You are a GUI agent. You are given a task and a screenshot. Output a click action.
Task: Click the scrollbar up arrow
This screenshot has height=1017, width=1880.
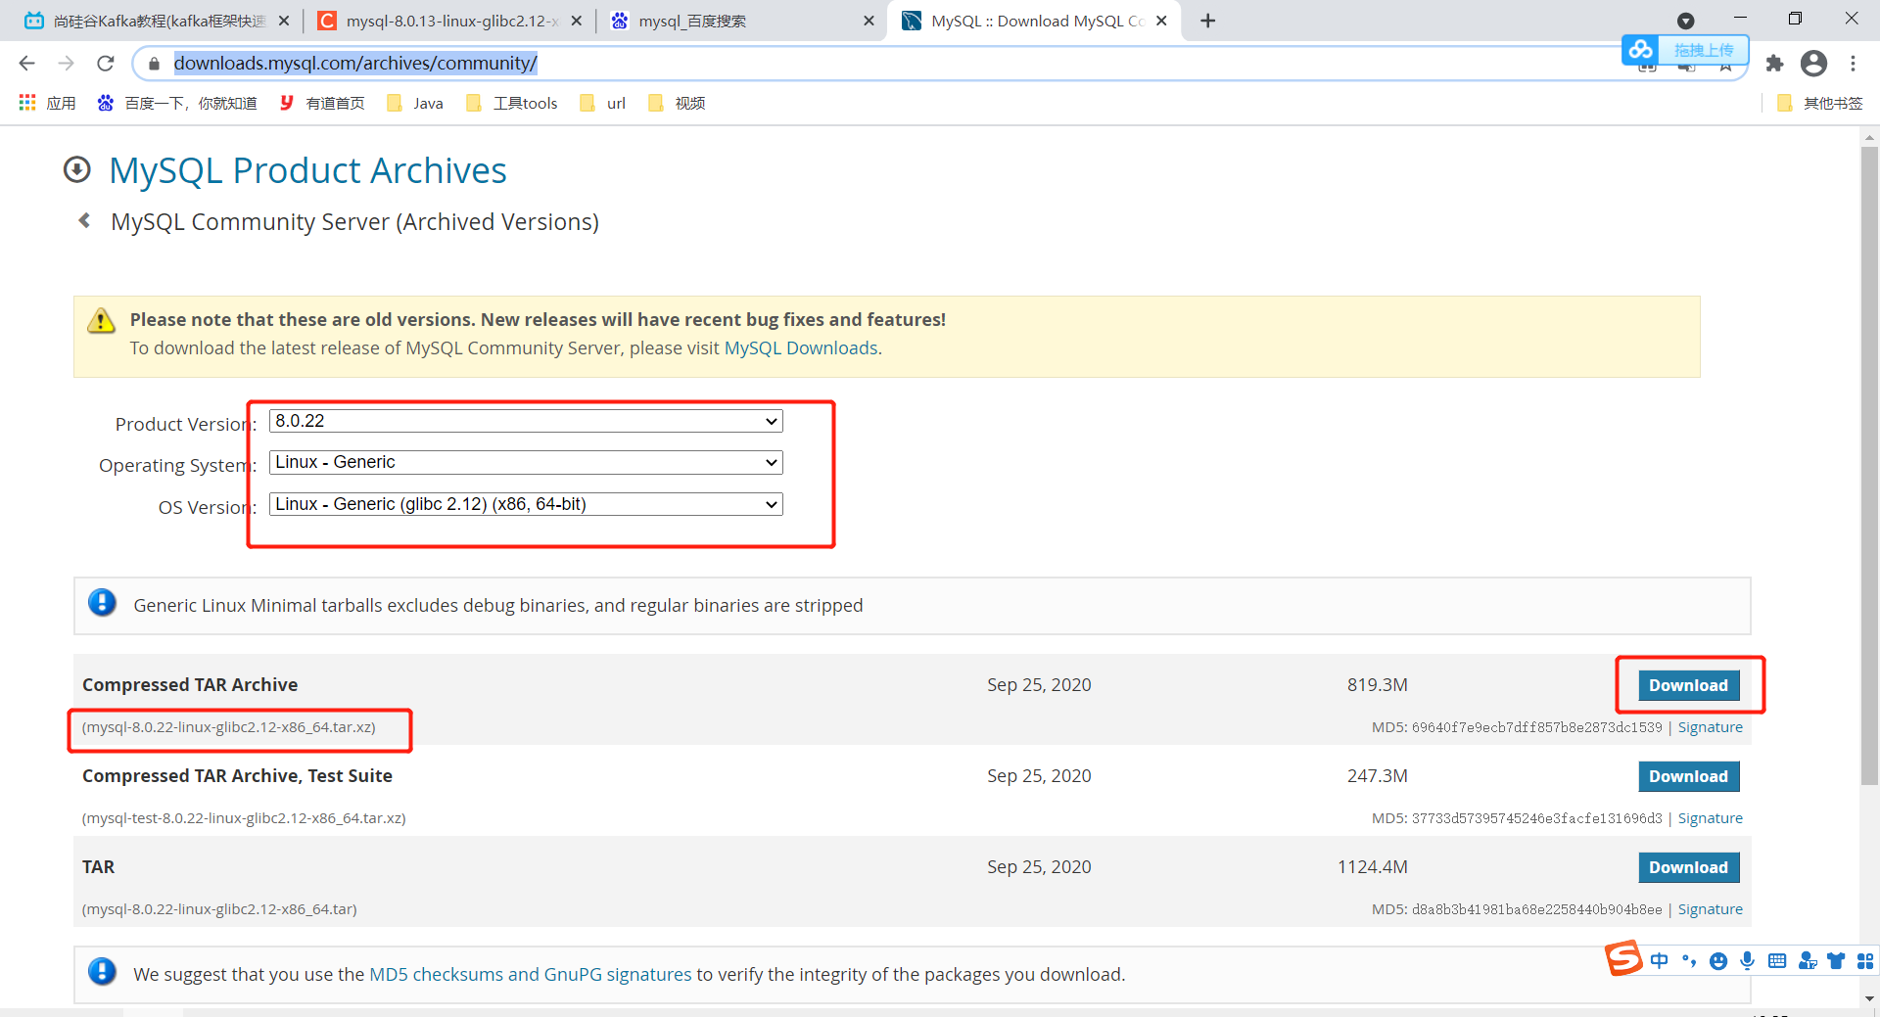click(x=1869, y=137)
